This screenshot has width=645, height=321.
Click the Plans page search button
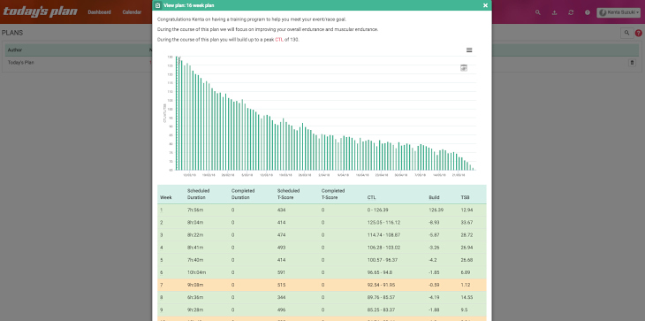[x=626, y=33]
